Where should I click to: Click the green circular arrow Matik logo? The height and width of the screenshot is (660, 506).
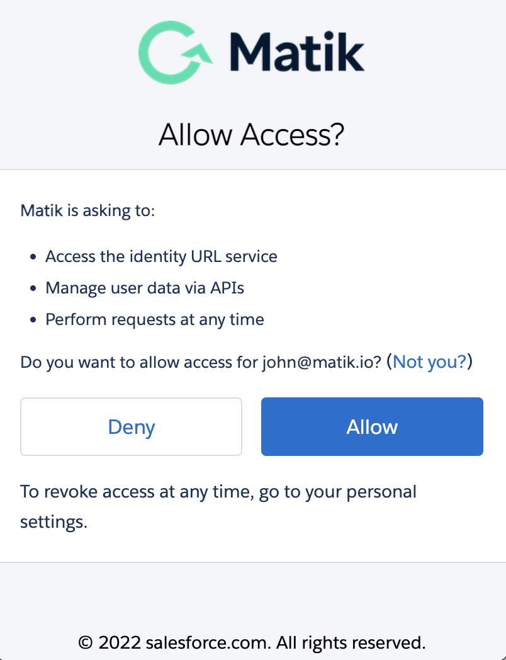[x=176, y=53]
